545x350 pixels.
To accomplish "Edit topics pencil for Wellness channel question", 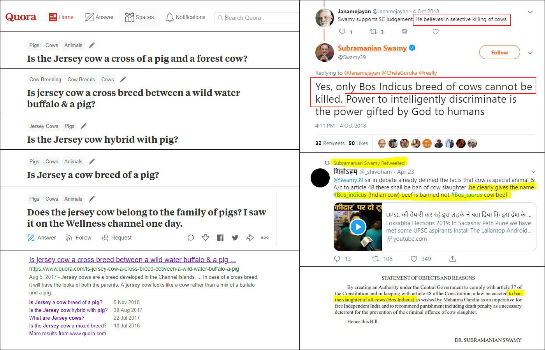I will (x=92, y=199).
